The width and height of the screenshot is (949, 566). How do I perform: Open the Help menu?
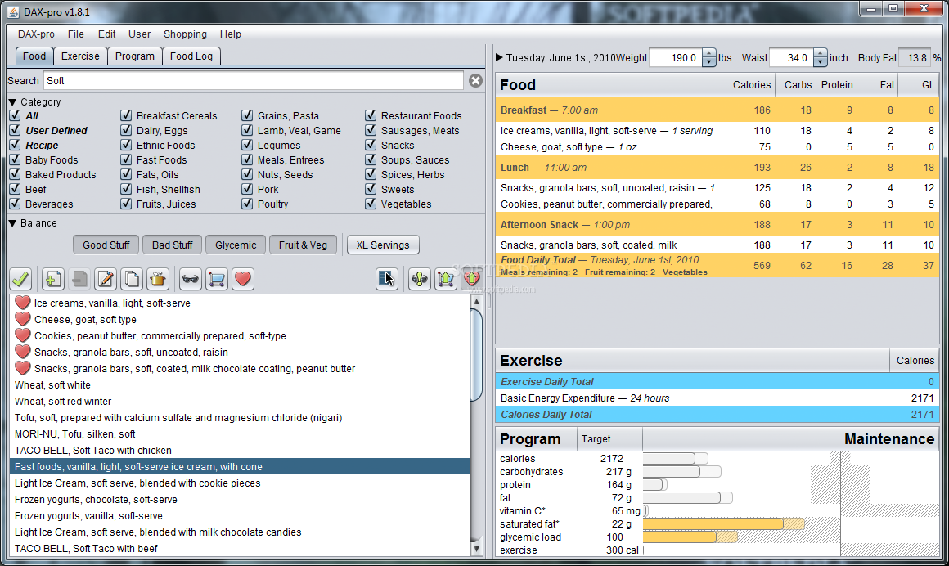231,34
